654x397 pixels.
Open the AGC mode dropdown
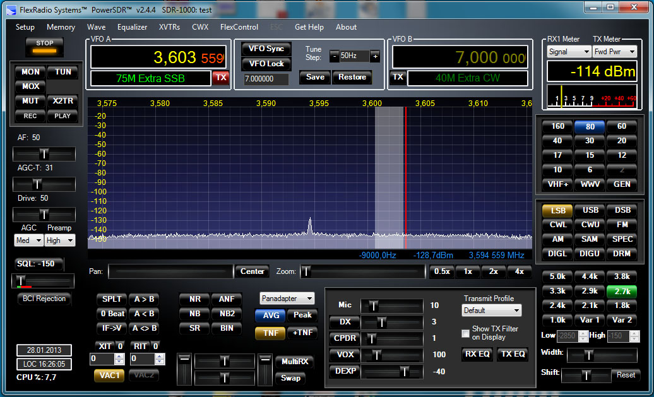pyautogui.click(x=29, y=240)
